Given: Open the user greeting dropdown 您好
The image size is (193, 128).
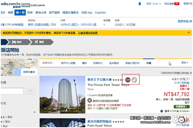Looking at the screenshot, I should tap(154, 4).
